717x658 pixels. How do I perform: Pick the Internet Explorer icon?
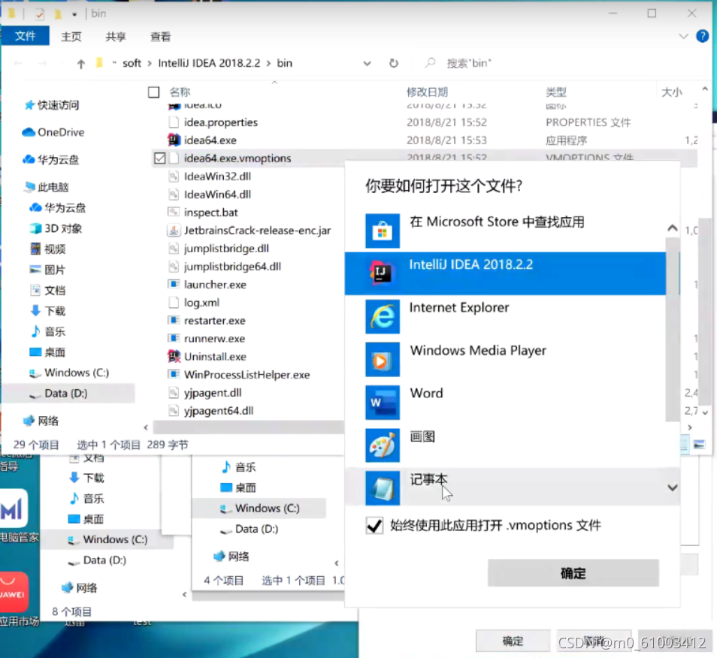coord(383,316)
